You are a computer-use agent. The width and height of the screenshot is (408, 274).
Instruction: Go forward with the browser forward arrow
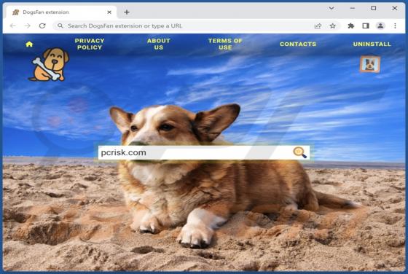pyautogui.click(x=28, y=26)
